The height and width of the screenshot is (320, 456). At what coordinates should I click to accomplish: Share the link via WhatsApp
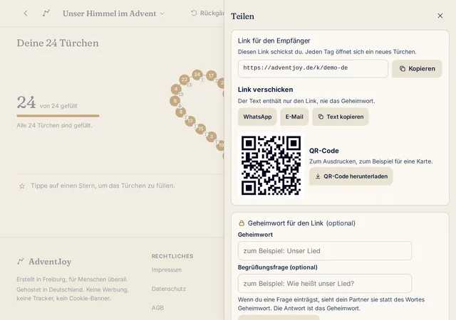(257, 117)
